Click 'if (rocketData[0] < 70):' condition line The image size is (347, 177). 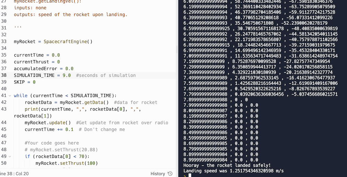coord(57,156)
